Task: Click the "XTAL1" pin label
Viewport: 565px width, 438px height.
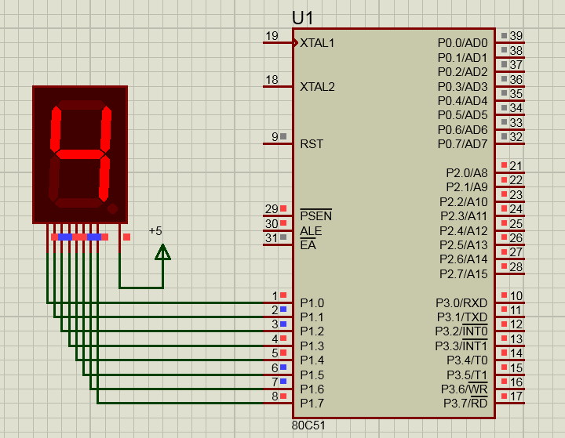Action: point(317,43)
